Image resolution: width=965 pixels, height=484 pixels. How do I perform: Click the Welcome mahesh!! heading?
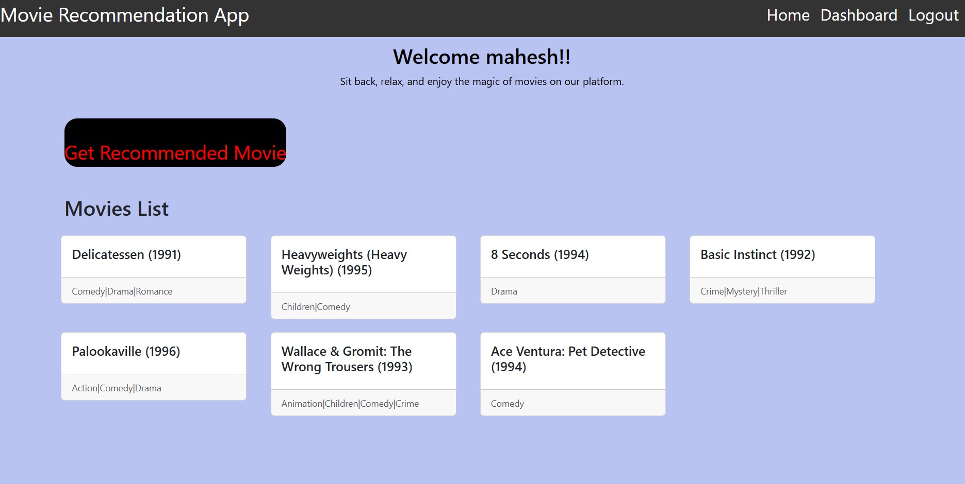(x=481, y=57)
